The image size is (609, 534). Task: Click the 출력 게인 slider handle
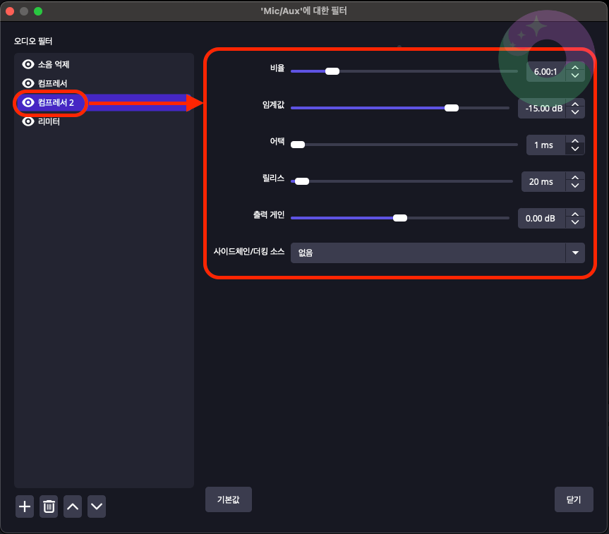coord(400,218)
